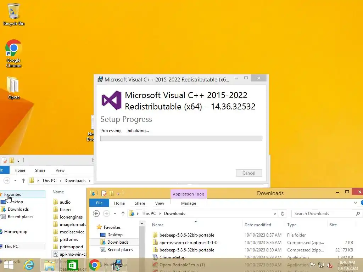Select This PC in background explorer tree
This screenshot has height=272, width=363.
(11, 246)
